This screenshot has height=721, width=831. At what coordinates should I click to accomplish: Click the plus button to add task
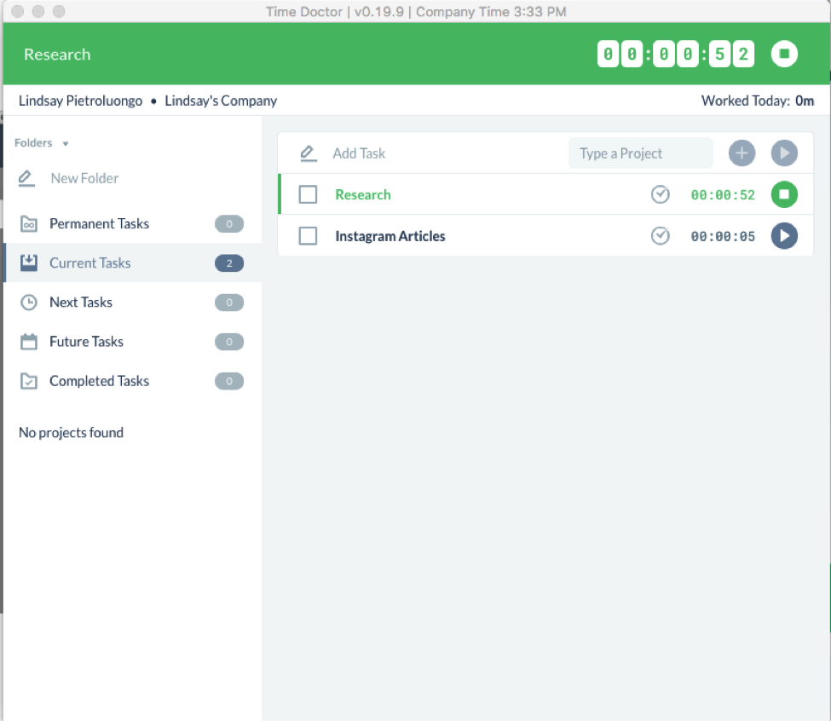[x=742, y=153]
